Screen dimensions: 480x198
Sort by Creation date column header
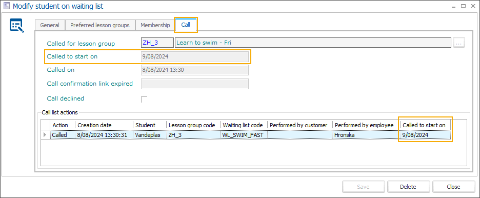pos(104,125)
